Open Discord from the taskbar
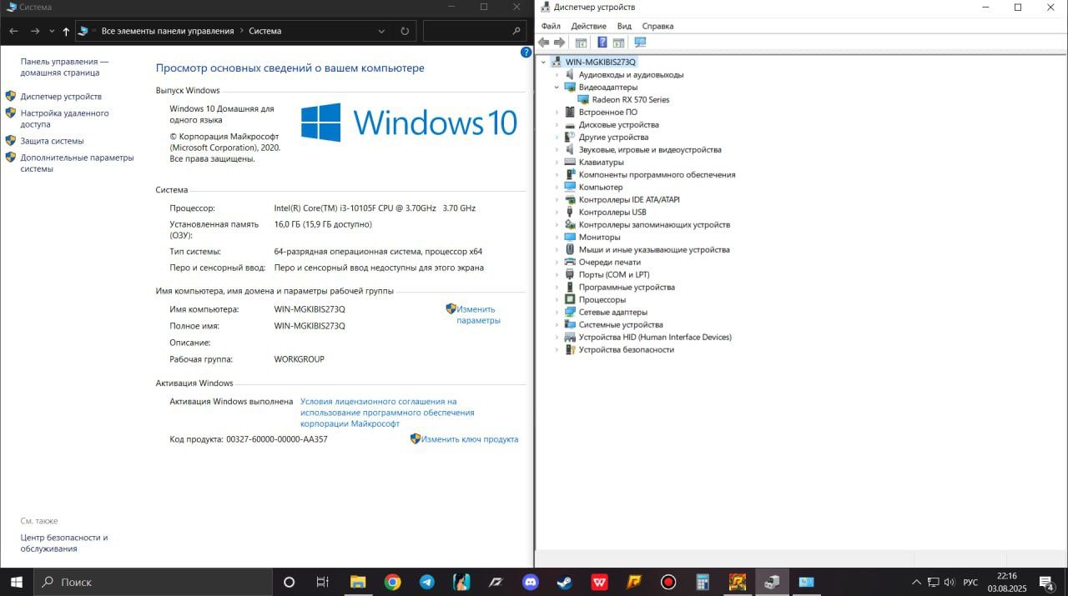Image resolution: width=1068 pixels, height=596 pixels. (x=530, y=582)
